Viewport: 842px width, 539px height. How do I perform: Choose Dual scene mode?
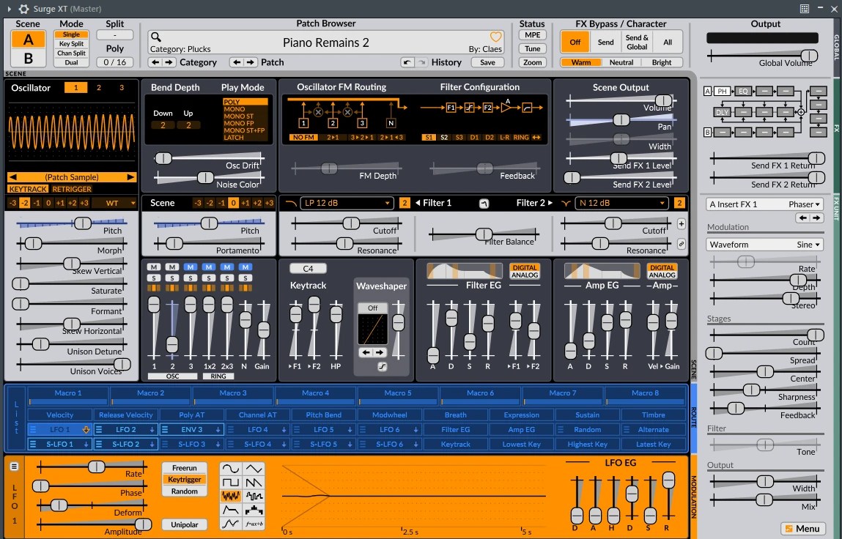tap(71, 62)
